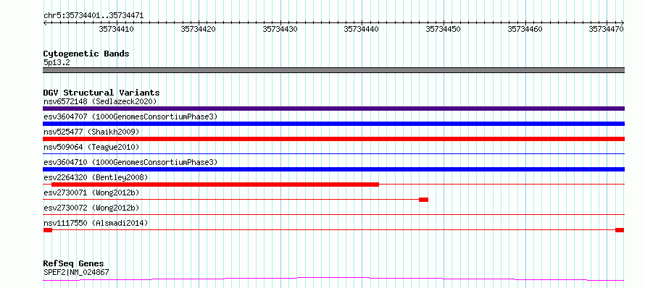This screenshot has height=288, width=645.
Task: Click the small red block on esv2730071
Action: click(x=424, y=200)
